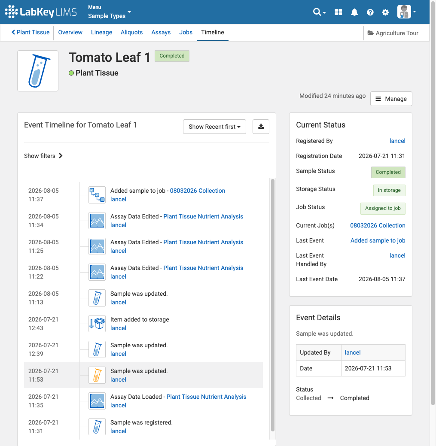This screenshot has height=446, width=436.
Task: Click Last Event Date '2026-08-05 11:37'
Action: click(x=381, y=279)
